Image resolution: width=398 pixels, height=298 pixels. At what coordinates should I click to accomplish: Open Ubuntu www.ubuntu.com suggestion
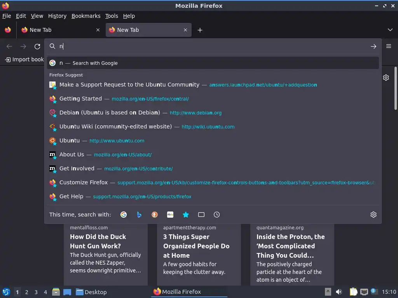click(x=213, y=140)
